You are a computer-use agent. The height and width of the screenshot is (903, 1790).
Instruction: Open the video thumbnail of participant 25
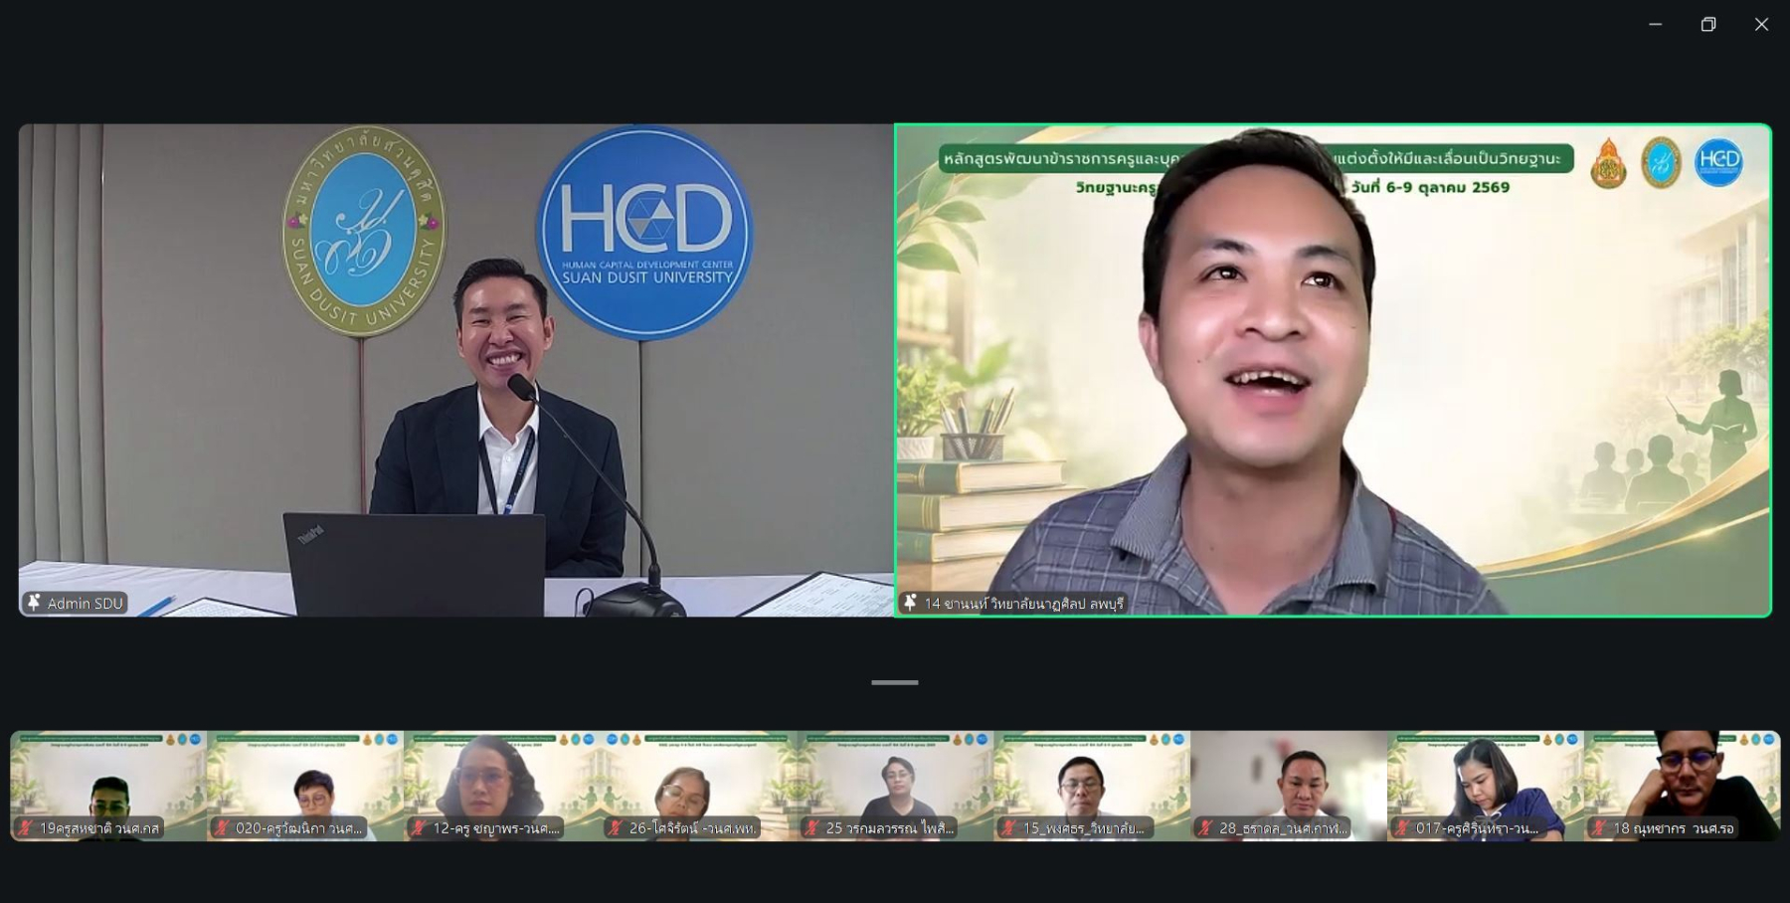(895, 786)
